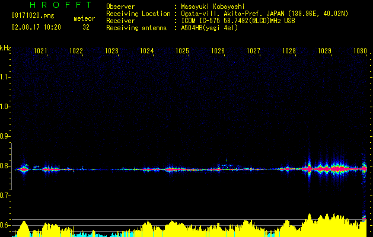Select the filename 08171020.png
The width and height of the screenshot is (373, 237).
[x=33, y=16]
